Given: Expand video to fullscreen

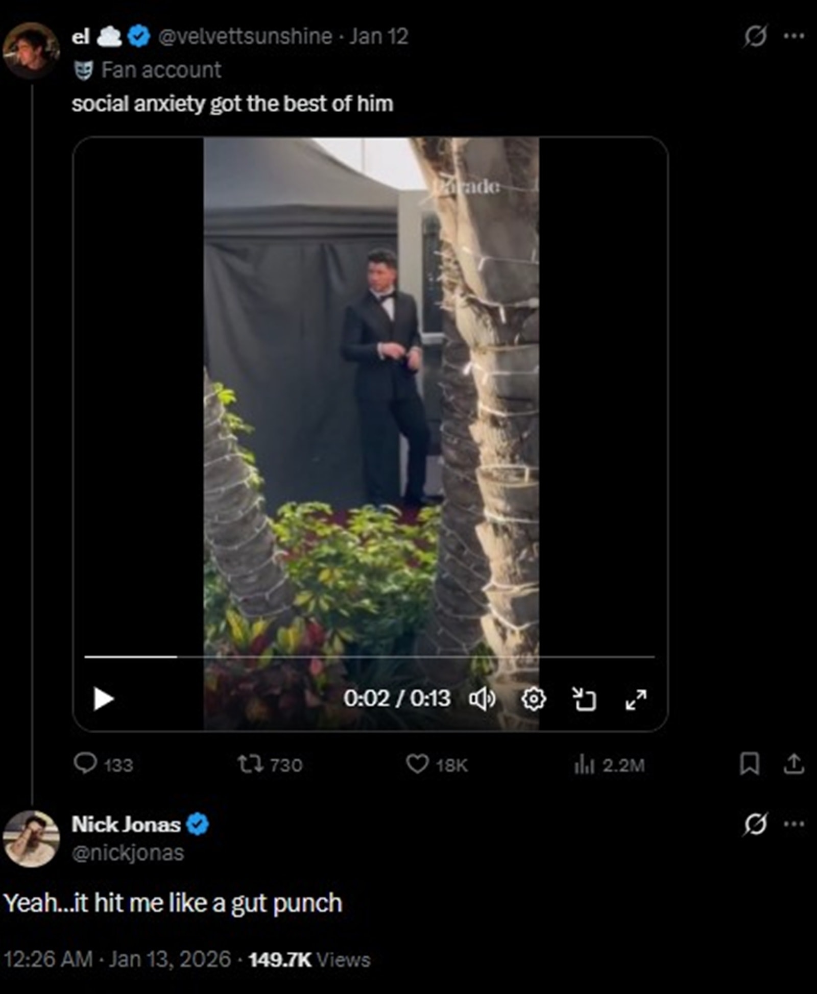Looking at the screenshot, I should tap(636, 699).
